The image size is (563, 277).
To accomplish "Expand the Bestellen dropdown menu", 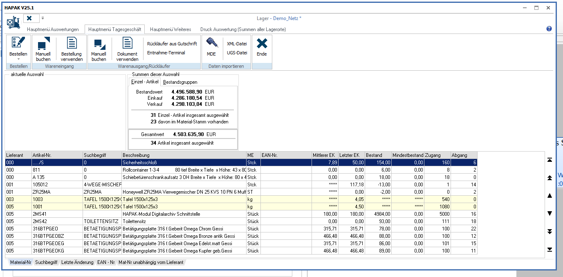I will (18, 59).
